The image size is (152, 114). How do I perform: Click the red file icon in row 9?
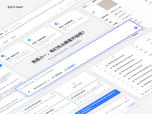tap(142, 86)
